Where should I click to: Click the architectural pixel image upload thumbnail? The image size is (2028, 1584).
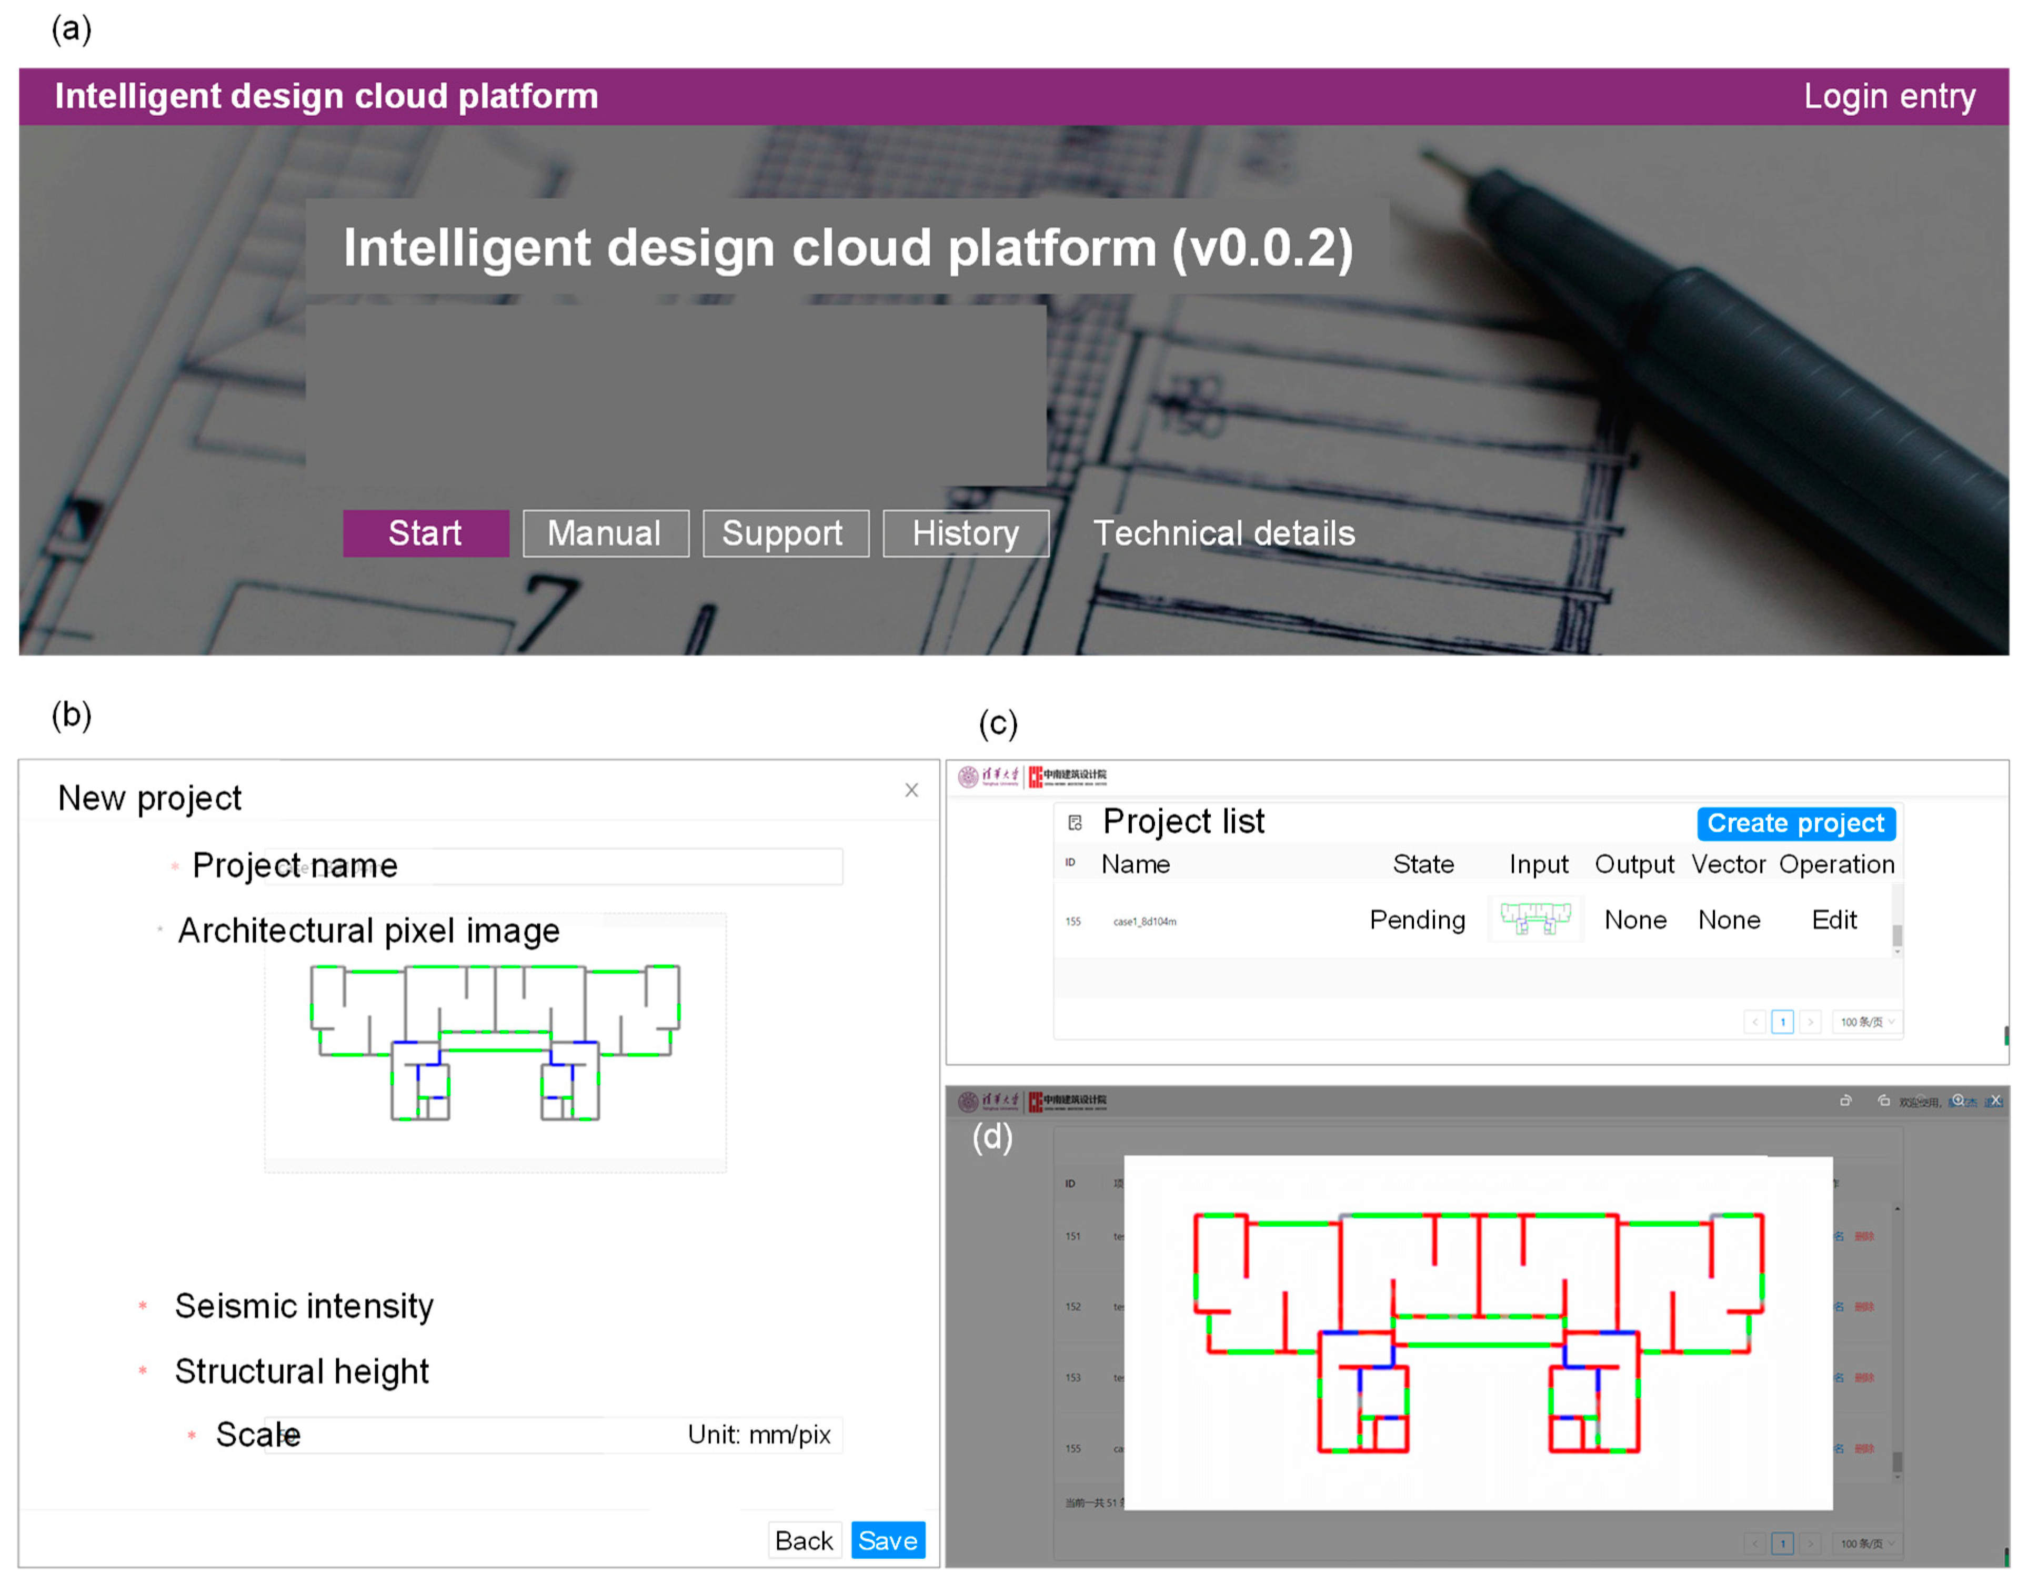(495, 1042)
